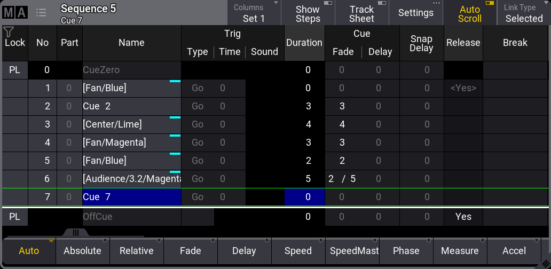Viewport: 551px width, 269px height.
Task: Toggle the Track Sheet view
Action: click(361, 13)
